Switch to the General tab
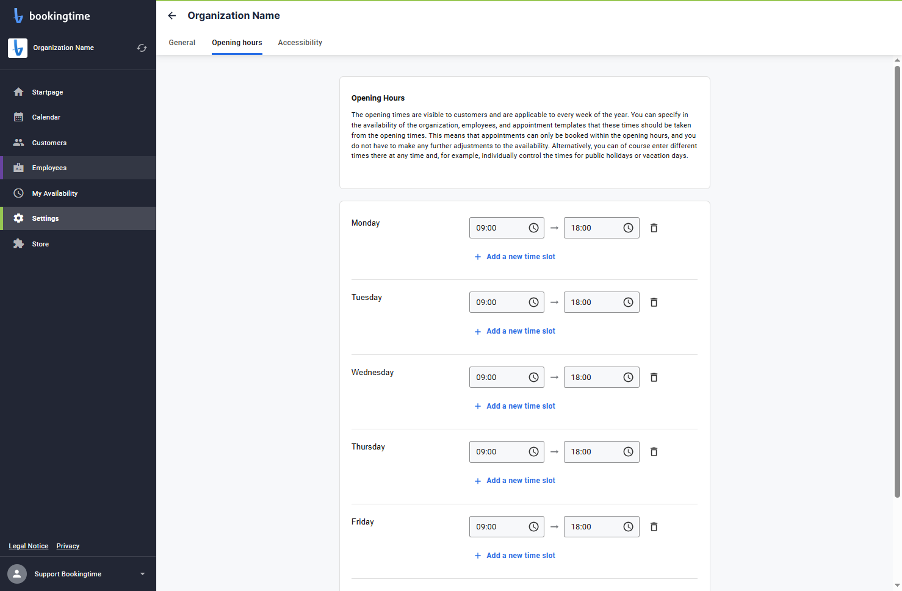The width and height of the screenshot is (902, 591). pos(182,43)
